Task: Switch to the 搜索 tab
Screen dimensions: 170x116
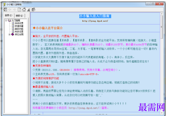Action: (19, 16)
